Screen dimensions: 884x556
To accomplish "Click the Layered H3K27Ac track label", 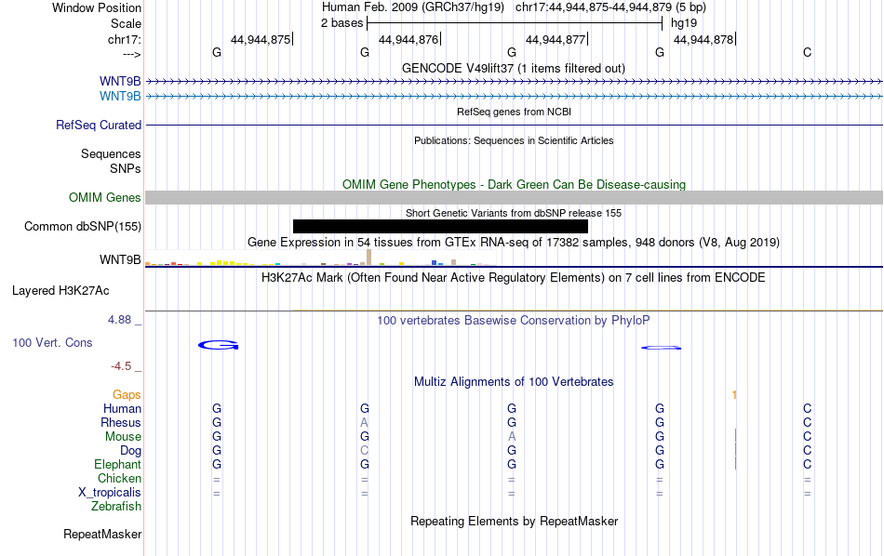I will pyautogui.click(x=60, y=291).
